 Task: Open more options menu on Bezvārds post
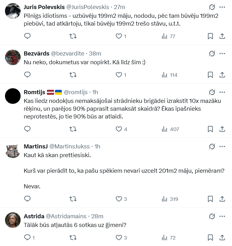(222, 53)
